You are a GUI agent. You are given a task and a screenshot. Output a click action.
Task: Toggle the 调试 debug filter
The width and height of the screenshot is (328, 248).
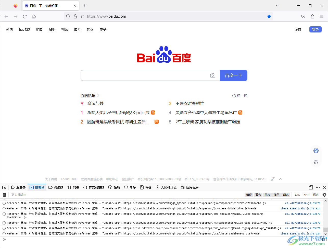tap(286, 195)
